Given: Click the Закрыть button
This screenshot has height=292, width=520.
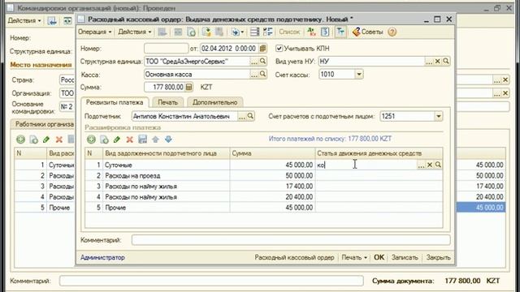Looking at the screenshot, I should click(x=438, y=257).
